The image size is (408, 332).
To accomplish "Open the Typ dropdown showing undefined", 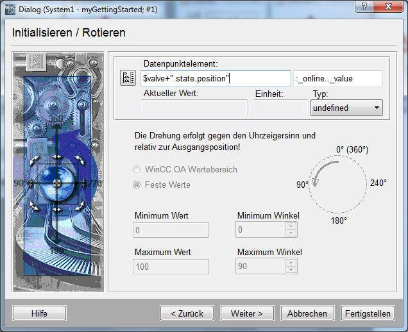I will click(x=346, y=108).
